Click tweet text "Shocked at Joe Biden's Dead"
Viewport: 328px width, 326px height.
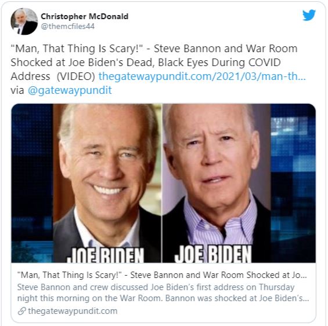[x=82, y=63]
